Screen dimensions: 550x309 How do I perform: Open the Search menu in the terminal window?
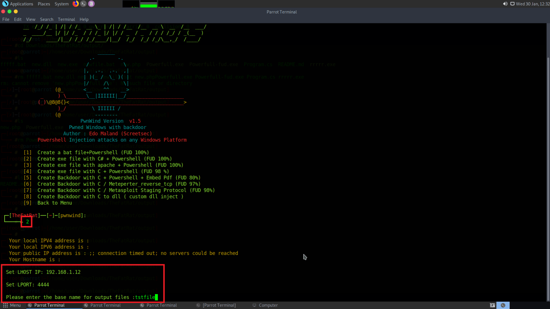click(x=47, y=19)
